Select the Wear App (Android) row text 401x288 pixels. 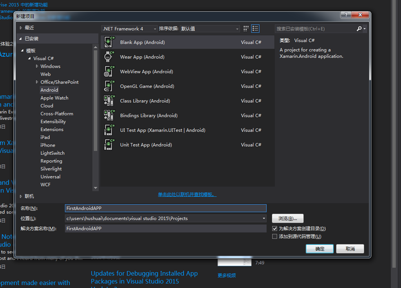142,57
